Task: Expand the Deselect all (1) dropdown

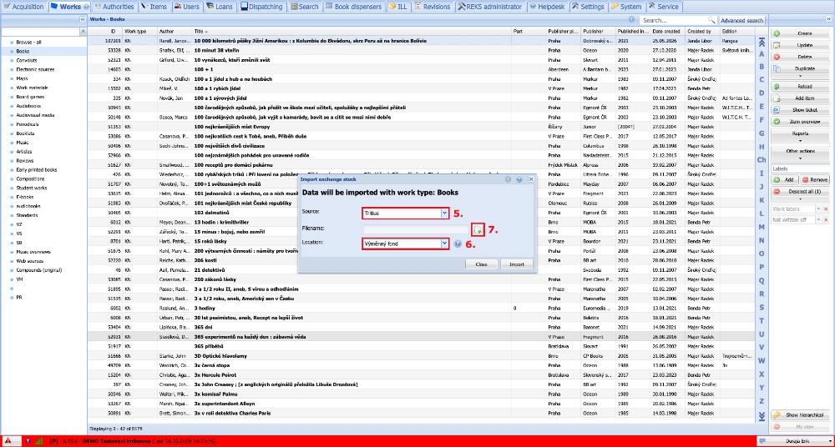Action: 801,198
